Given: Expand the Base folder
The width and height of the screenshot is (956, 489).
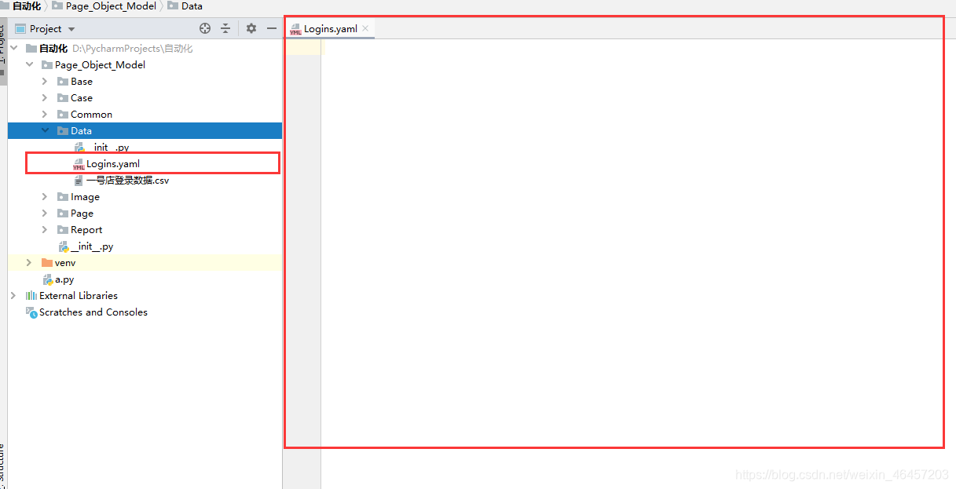Looking at the screenshot, I should pyautogui.click(x=45, y=82).
